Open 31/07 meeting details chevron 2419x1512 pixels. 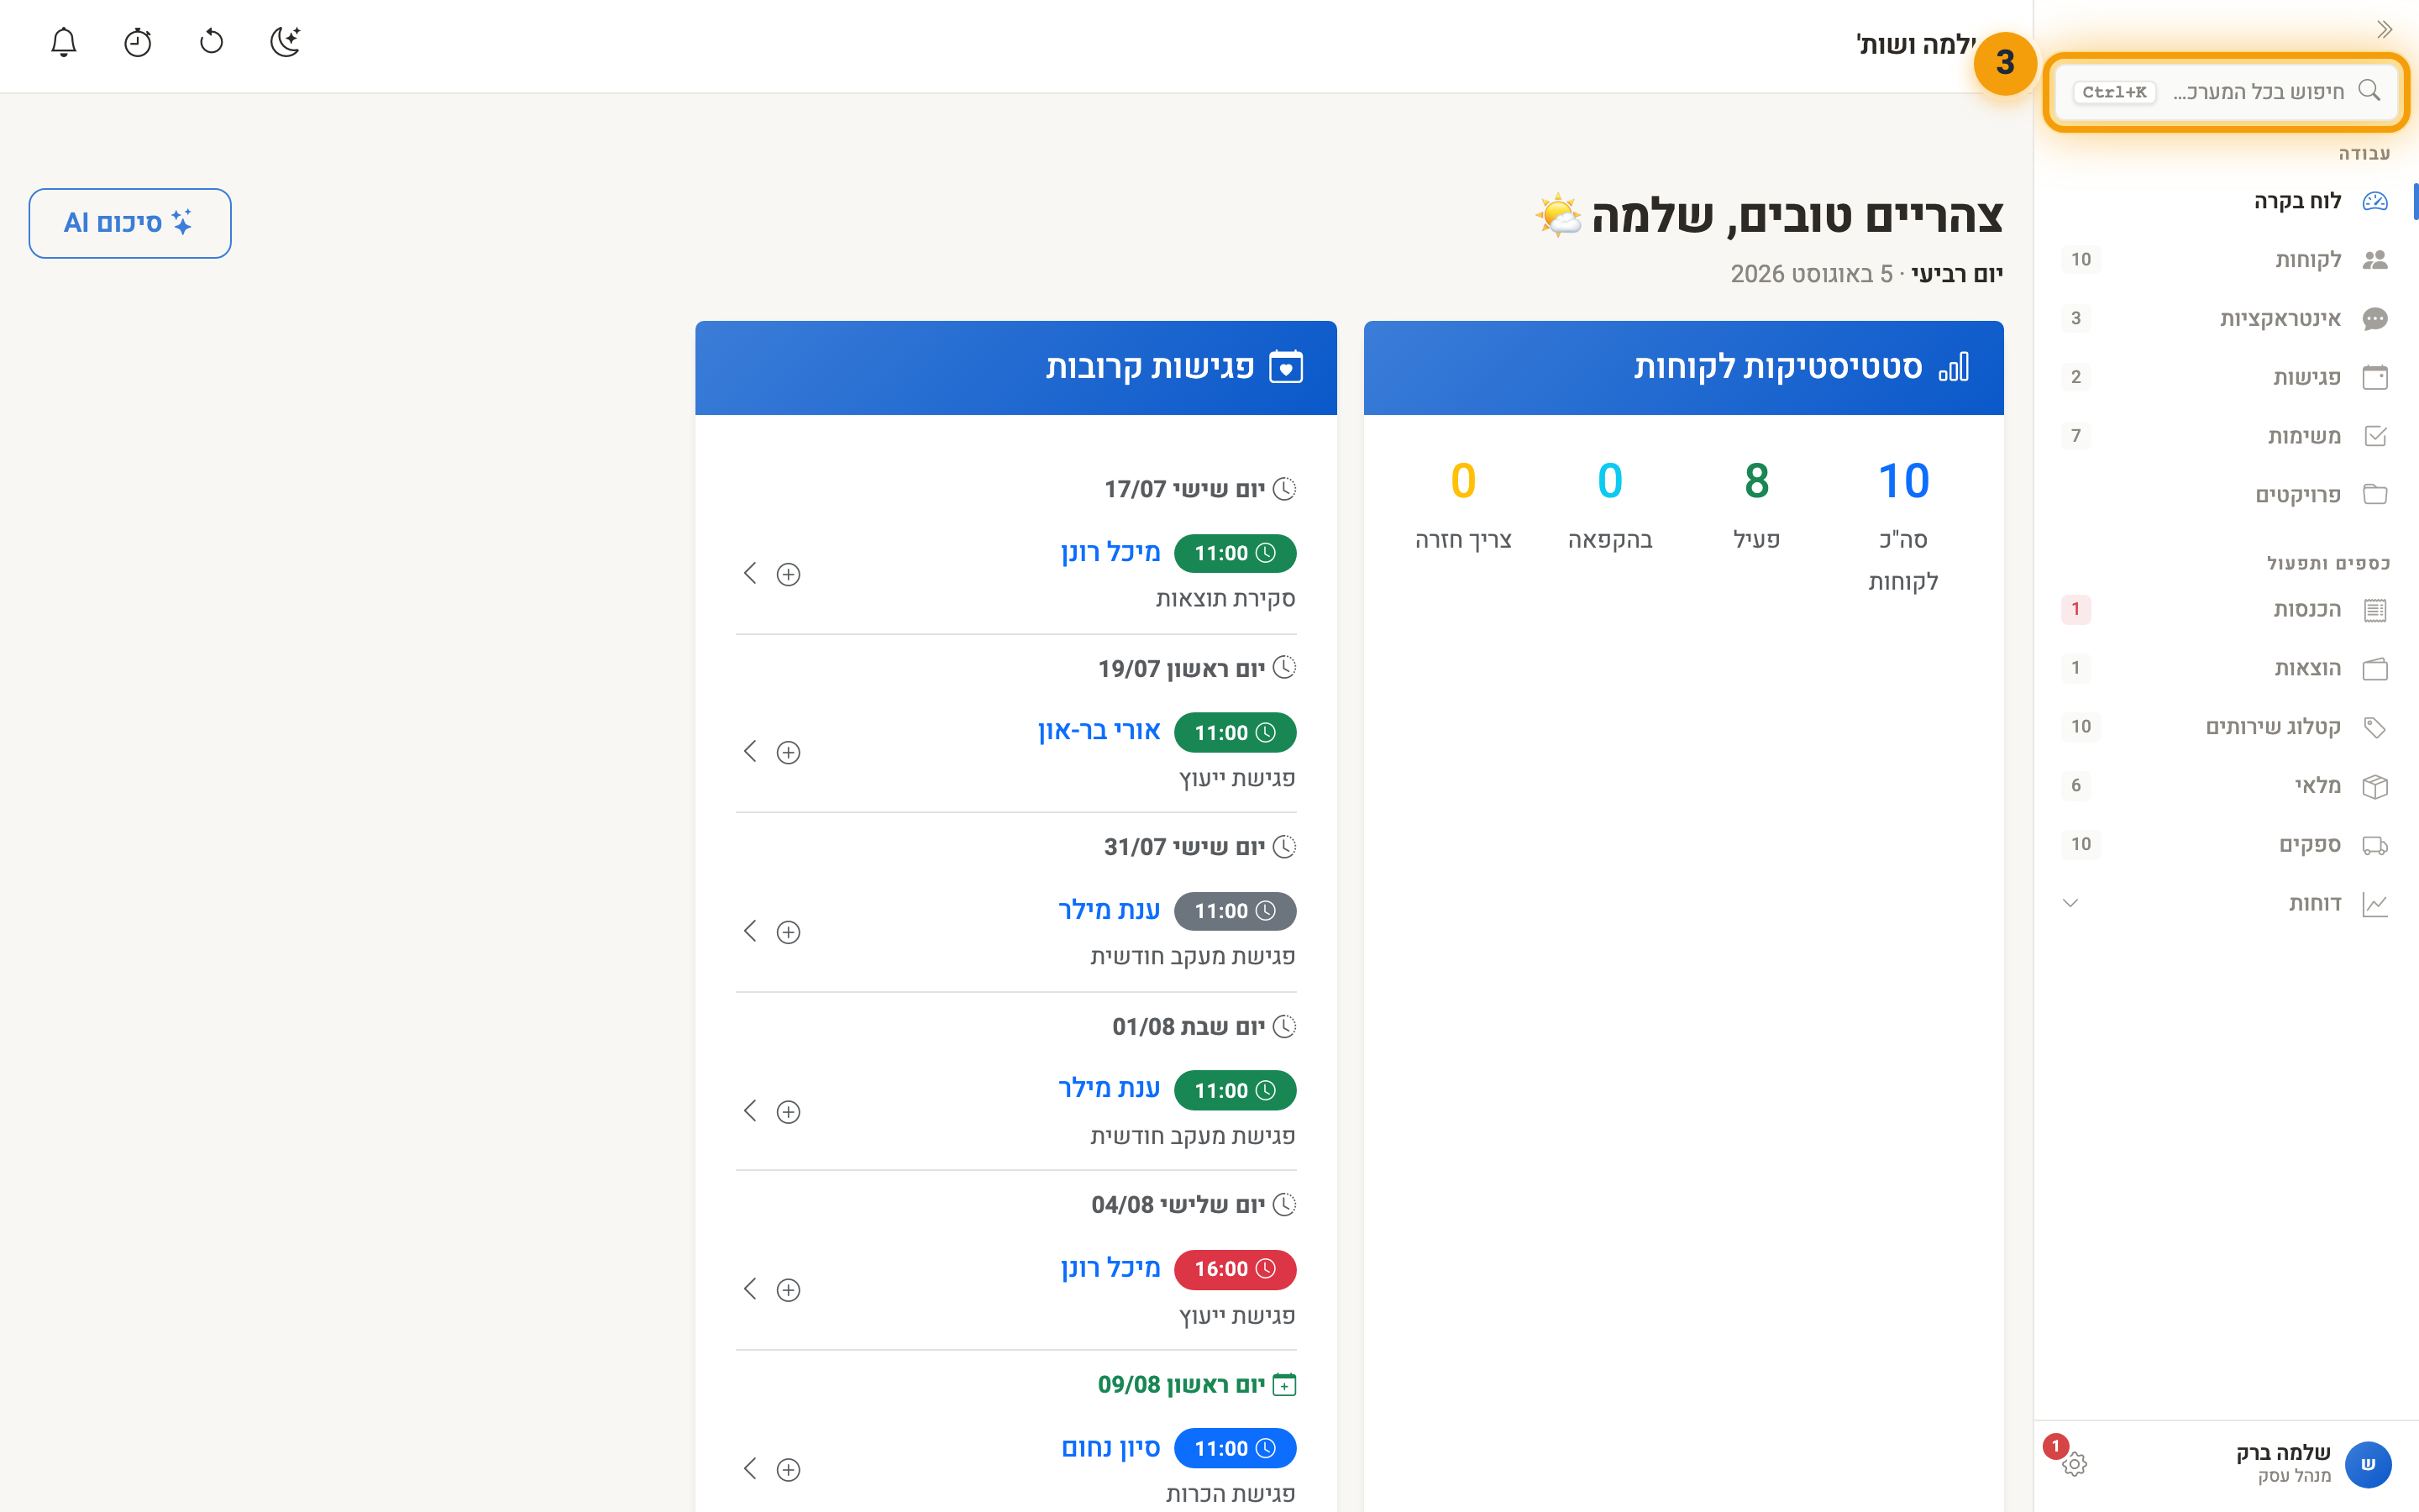[x=750, y=931]
